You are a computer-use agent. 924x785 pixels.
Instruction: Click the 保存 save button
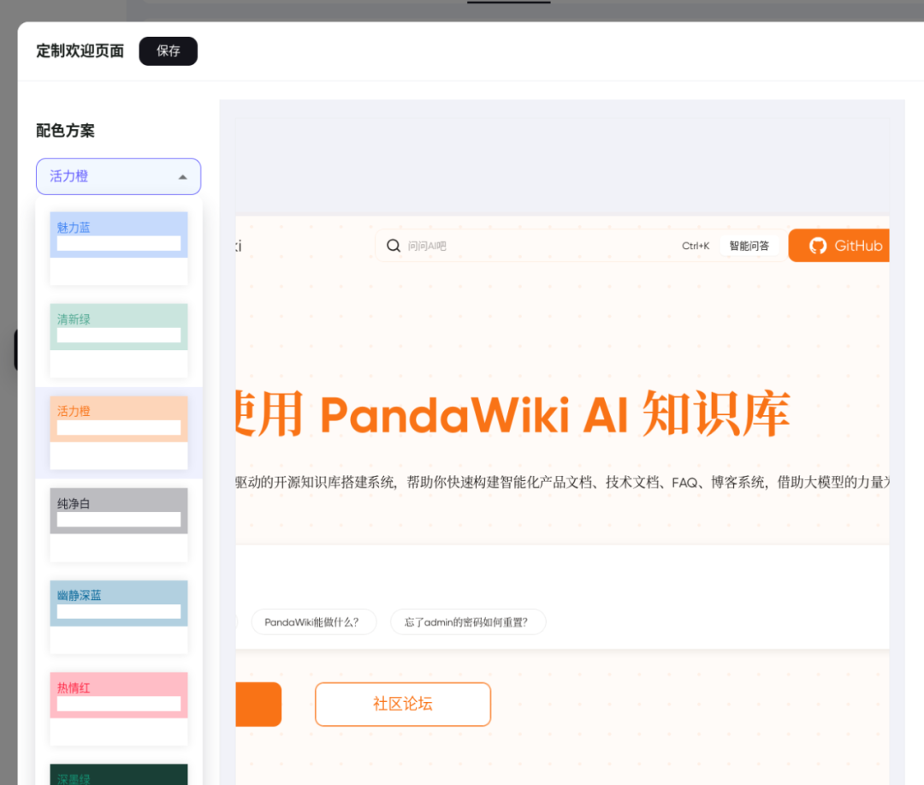(168, 51)
